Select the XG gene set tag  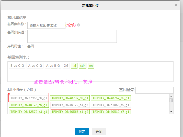66,66
